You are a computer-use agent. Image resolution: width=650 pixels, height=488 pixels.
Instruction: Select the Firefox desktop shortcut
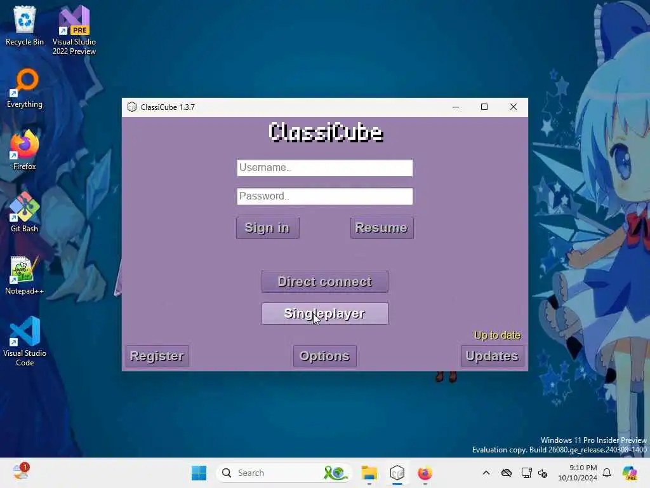click(25, 150)
